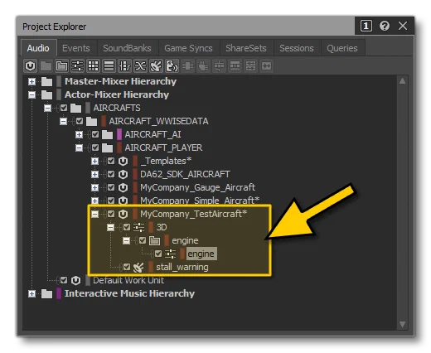Click the plug icon beside stall_warning
431x353 pixels.
[x=138, y=267]
